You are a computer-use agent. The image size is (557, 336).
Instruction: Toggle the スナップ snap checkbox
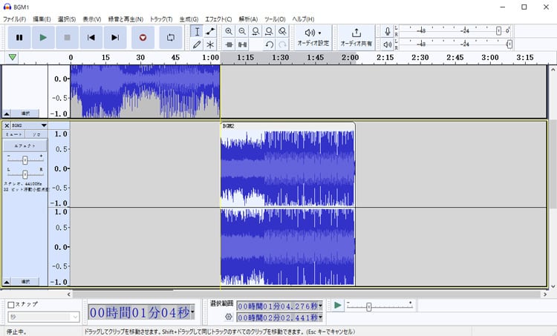(11, 304)
